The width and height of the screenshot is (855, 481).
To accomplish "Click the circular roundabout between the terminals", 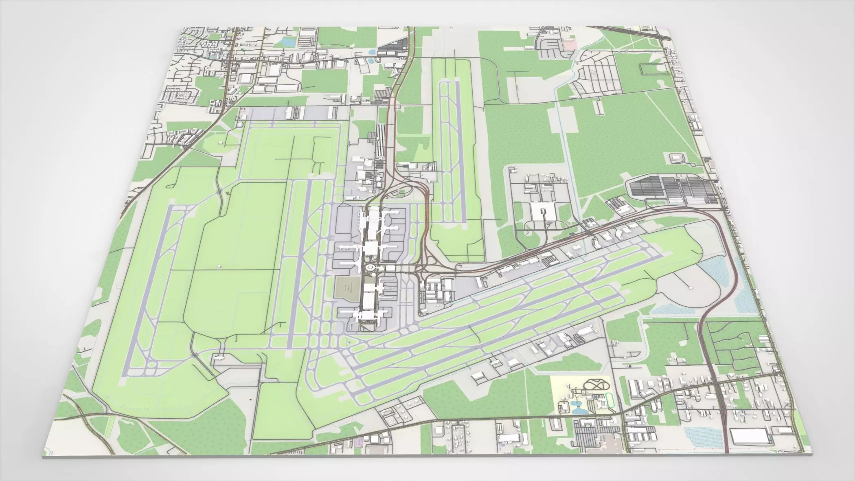I will point(371,268).
